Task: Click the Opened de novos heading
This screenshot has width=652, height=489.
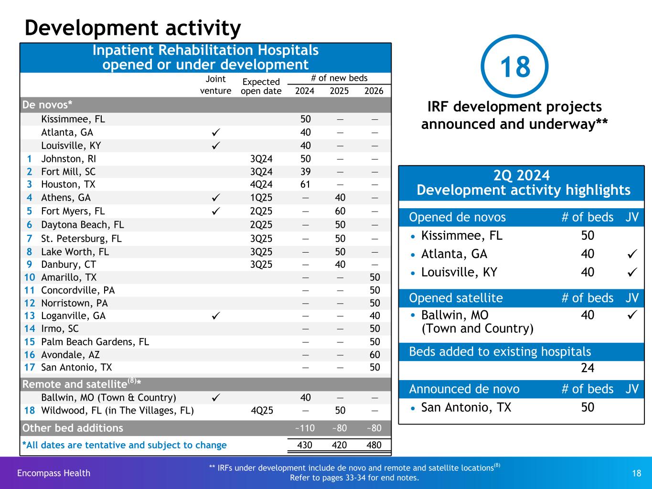Action: point(457,217)
